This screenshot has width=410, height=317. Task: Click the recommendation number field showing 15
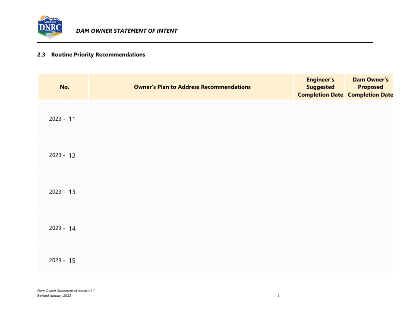pyautogui.click(x=76, y=261)
